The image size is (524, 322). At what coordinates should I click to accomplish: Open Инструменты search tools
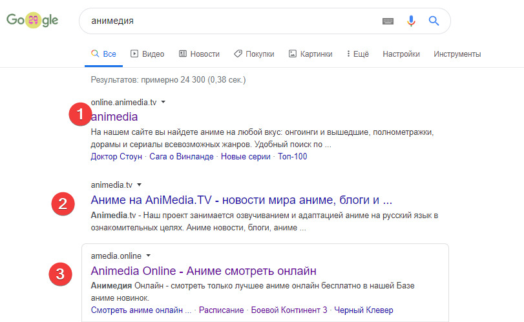coord(457,54)
